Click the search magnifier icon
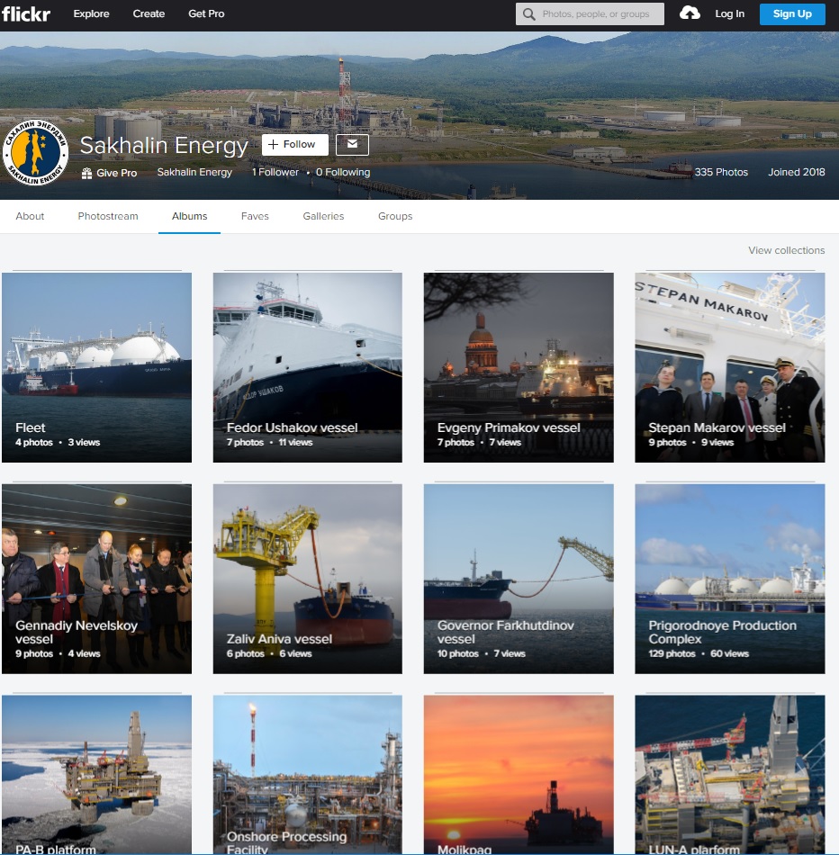Image resolution: width=839 pixels, height=855 pixels. pos(528,14)
